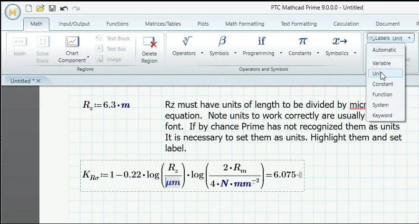Insert a Chart Component
Screen dimensions: 419x224
(72, 50)
